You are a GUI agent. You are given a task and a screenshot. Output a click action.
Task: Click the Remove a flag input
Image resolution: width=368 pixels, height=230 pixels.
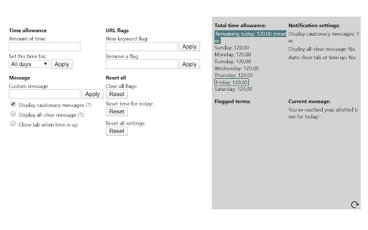(x=141, y=64)
